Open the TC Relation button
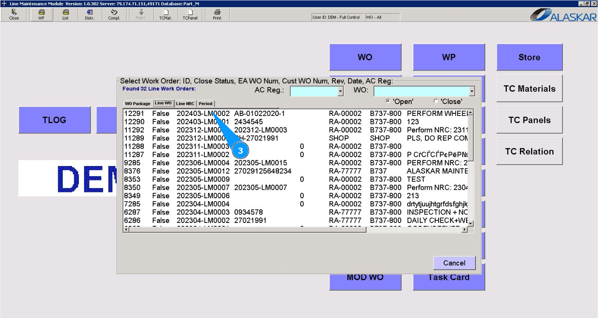The image size is (598, 318). (x=529, y=151)
